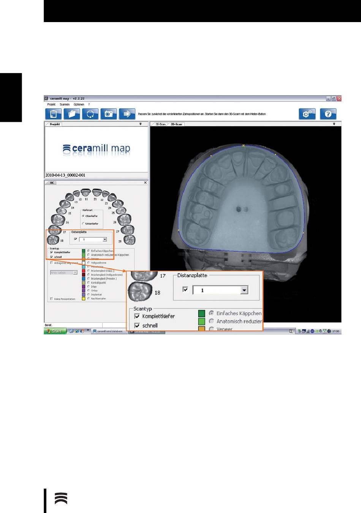
Task: Click the white Vollgusskrone color swatch
Action: coord(84,263)
